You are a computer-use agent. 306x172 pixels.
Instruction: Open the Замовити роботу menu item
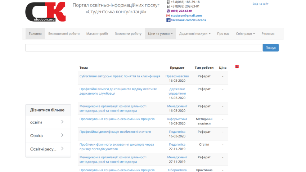[128, 33]
